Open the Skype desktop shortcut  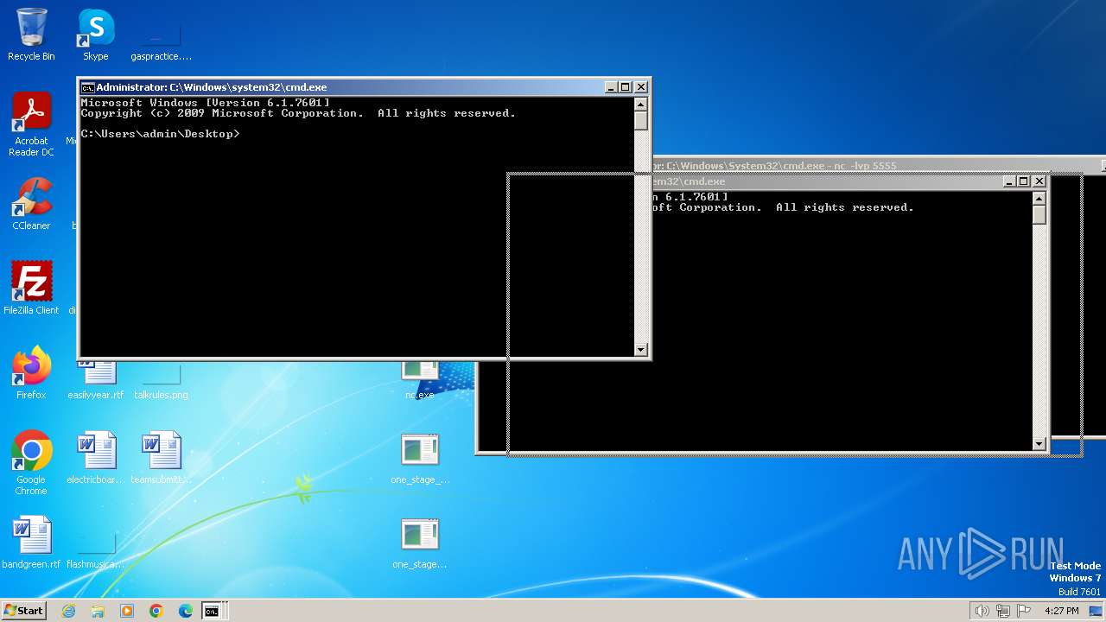95,35
